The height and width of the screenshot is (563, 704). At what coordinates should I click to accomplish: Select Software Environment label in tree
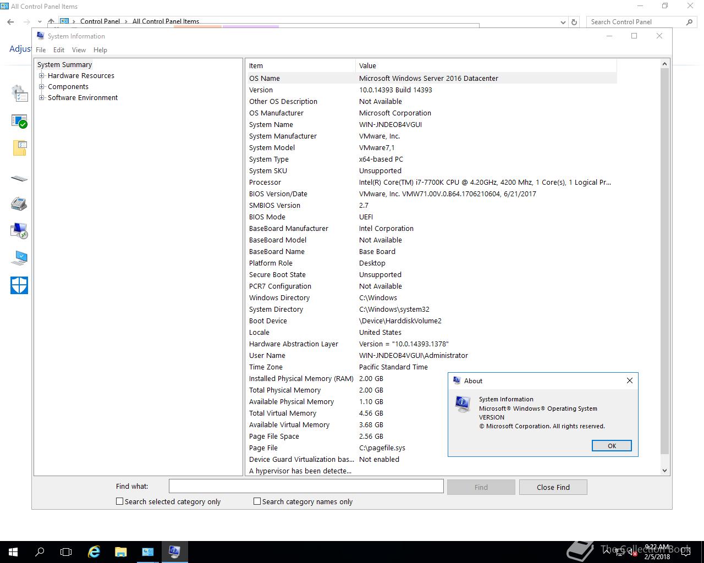[82, 98]
